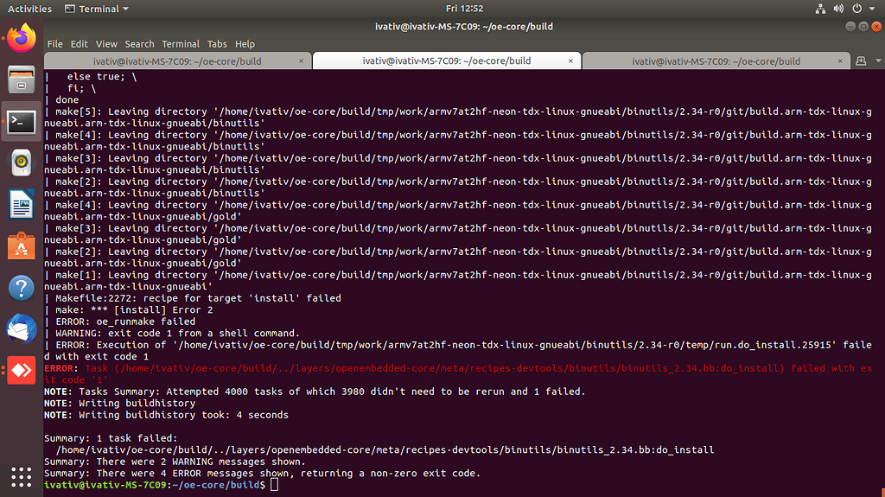Open Rhythmbox music player from dock
The height and width of the screenshot is (497, 885).
coord(21,163)
